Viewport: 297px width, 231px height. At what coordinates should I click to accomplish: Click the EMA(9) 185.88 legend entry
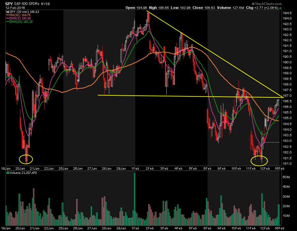[x=20, y=18]
